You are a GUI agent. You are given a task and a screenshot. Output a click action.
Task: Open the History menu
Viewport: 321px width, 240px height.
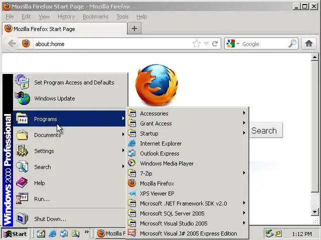[x=66, y=16]
